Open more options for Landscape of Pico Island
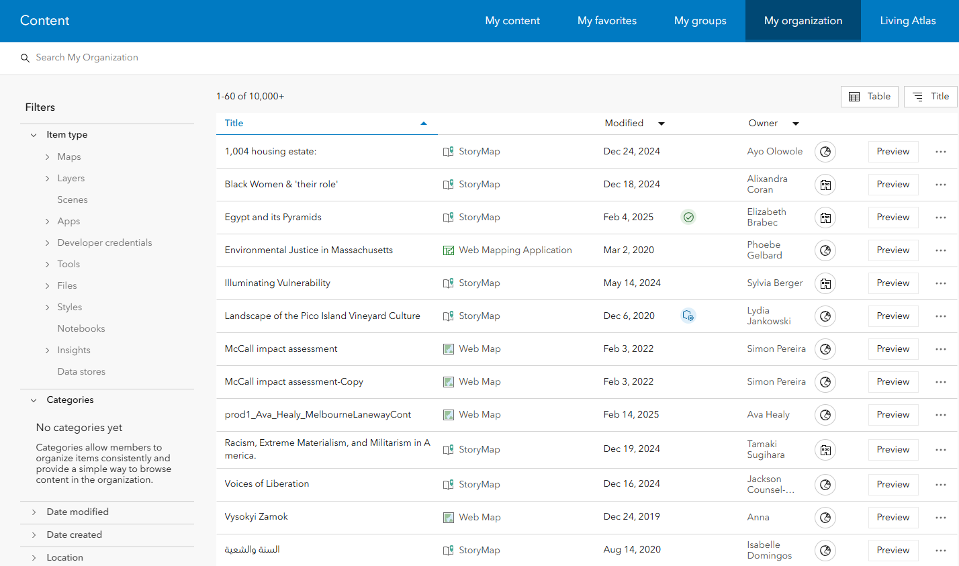The image size is (959, 566). (x=941, y=316)
